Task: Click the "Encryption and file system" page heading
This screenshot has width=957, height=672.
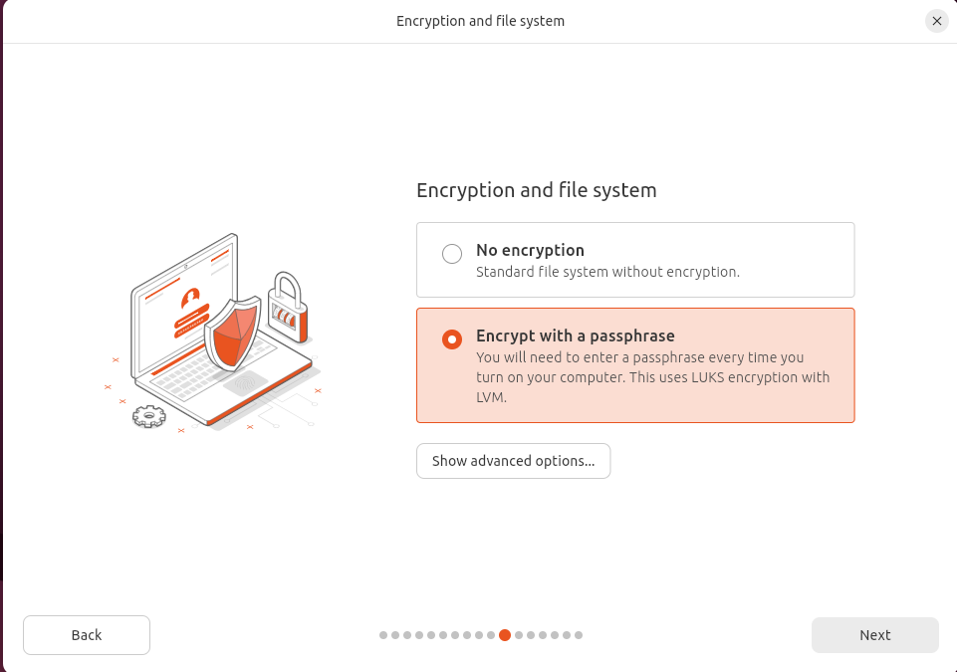Action: [536, 190]
